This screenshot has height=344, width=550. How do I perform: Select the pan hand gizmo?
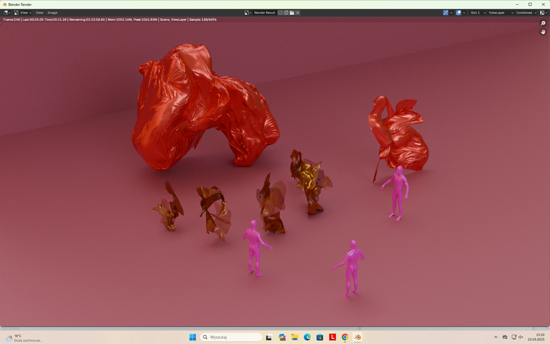pos(543,32)
